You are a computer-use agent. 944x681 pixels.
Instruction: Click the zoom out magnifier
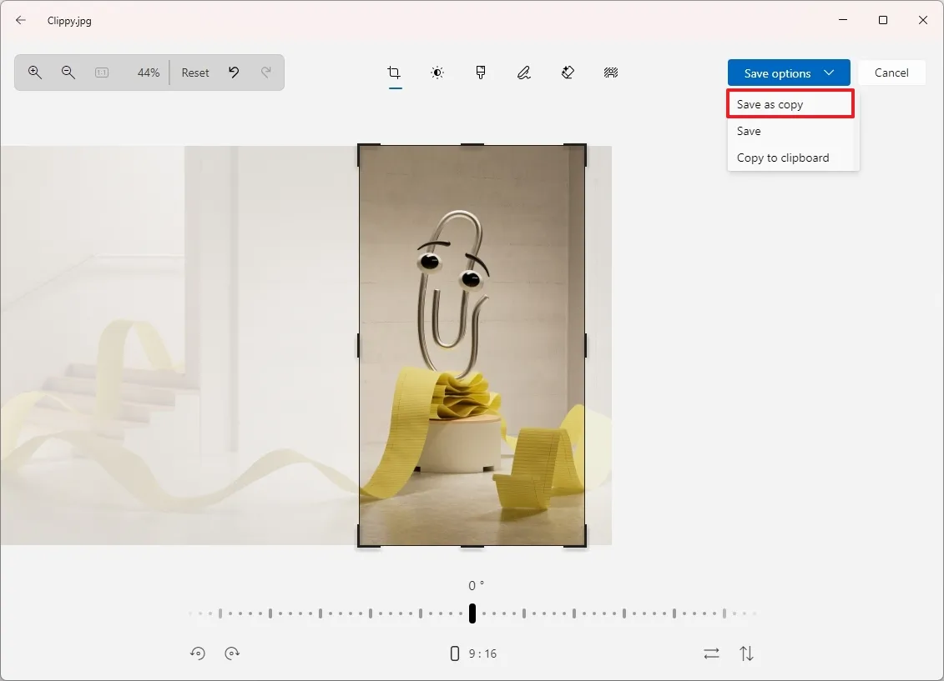(68, 73)
